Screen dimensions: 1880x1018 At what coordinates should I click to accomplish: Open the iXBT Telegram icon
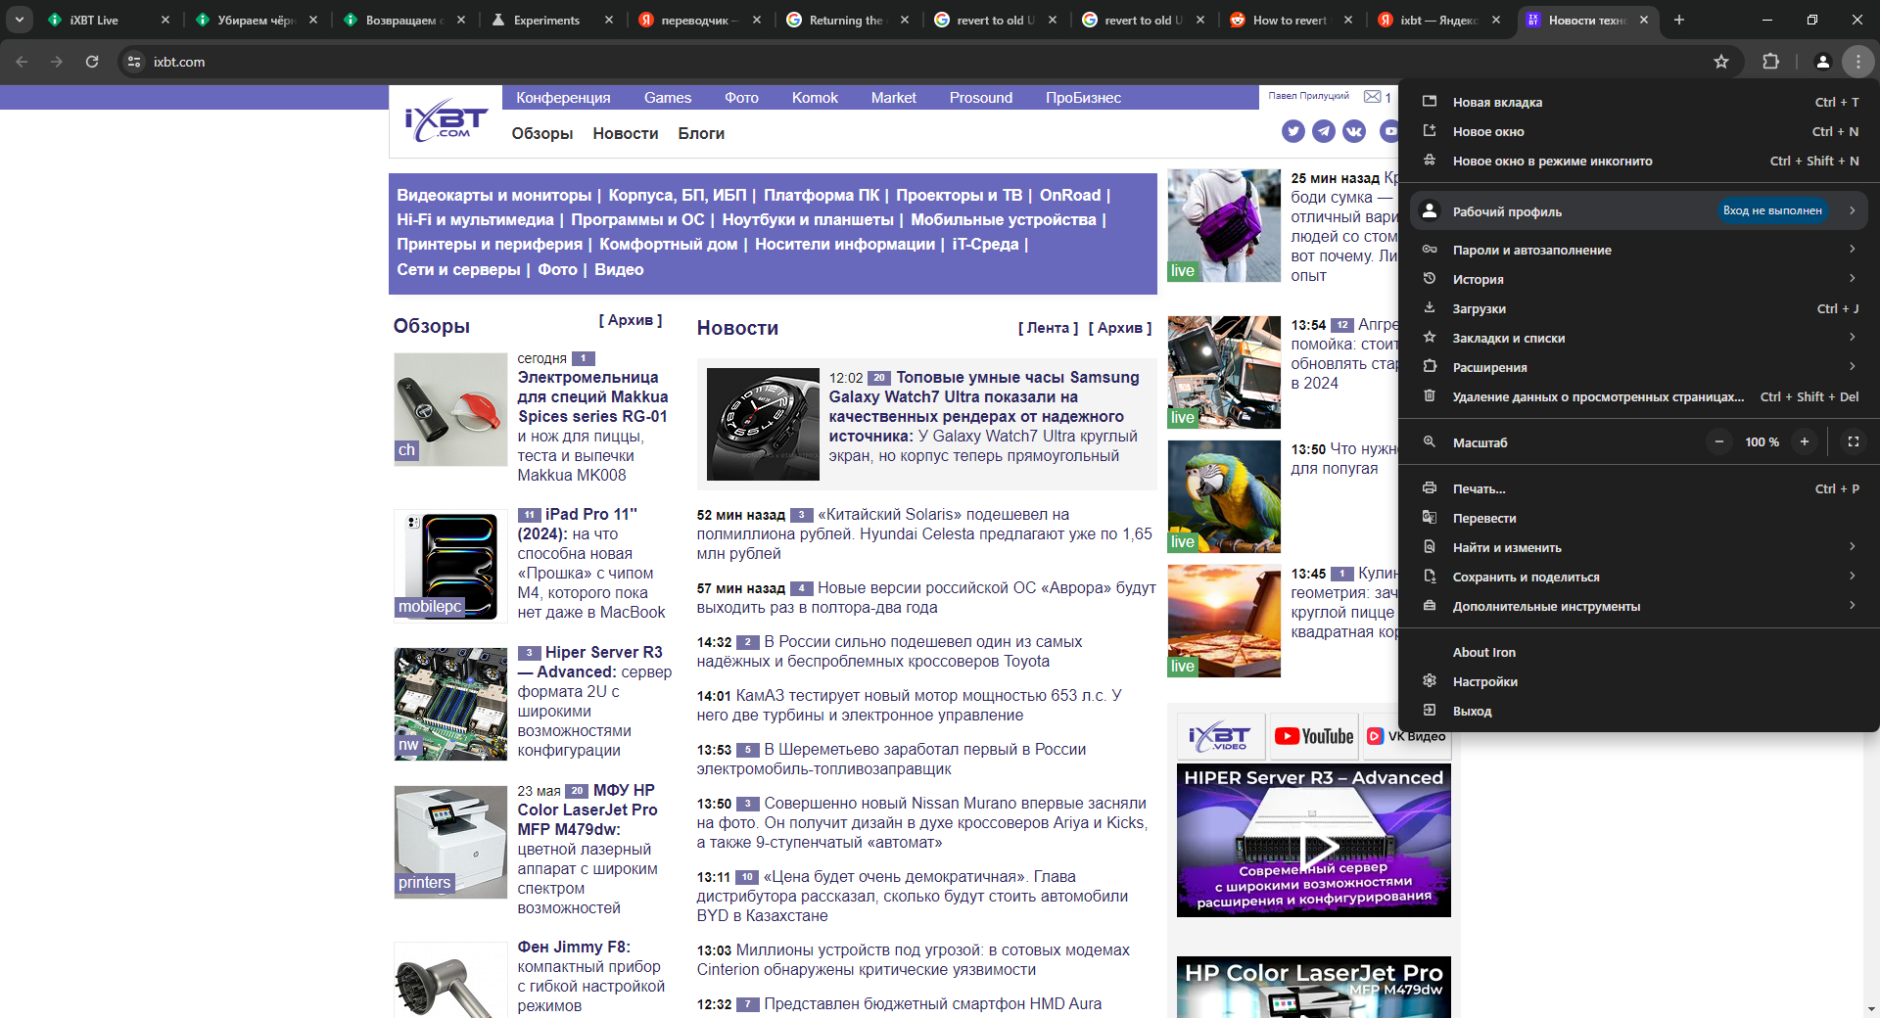click(x=1324, y=131)
